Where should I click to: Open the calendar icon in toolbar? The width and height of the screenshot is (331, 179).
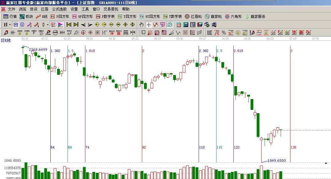click(x=179, y=25)
